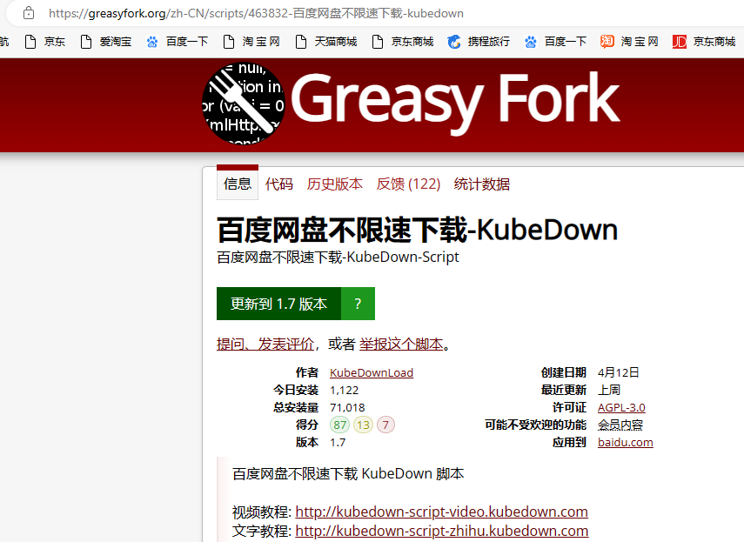Screen dimensions: 744x542
Task: Open author KubeDownLoad profile link
Action: click(x=372, y=372)
